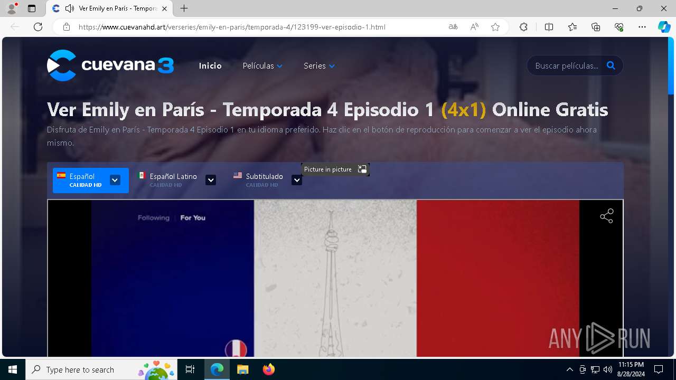The width and height of the screenshot is (676, 380).
Task: Click the address bar URL
Action: point(232,27)
